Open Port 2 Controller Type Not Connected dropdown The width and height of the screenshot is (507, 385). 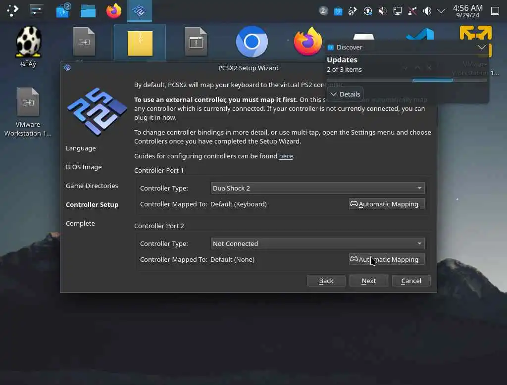[x=317, y=244]
